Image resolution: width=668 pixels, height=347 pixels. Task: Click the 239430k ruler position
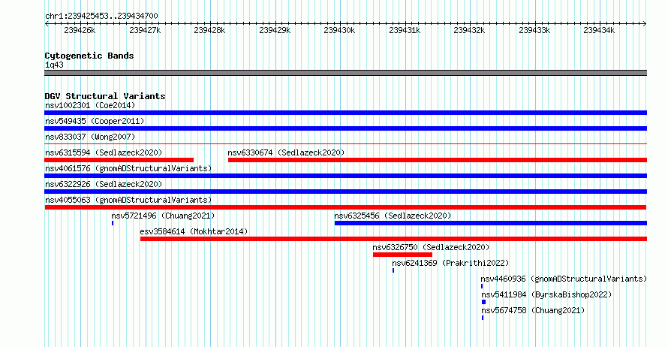click(339, 30)
